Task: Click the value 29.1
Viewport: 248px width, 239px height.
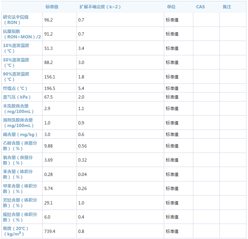Action: click(48, 203)
